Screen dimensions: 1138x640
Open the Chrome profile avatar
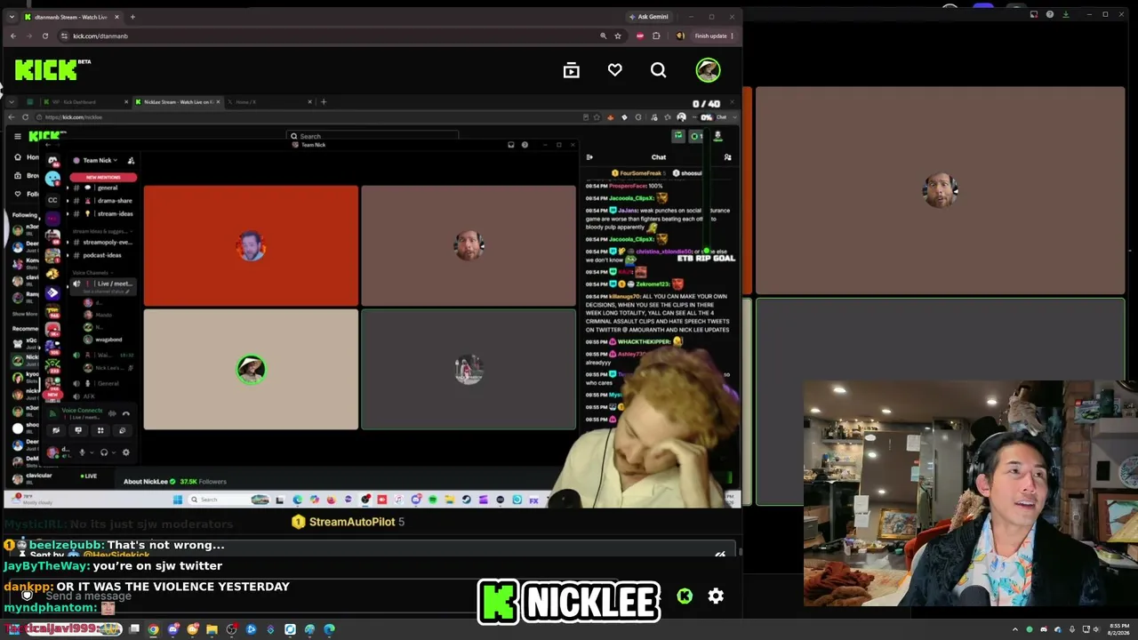coord(680,36)
